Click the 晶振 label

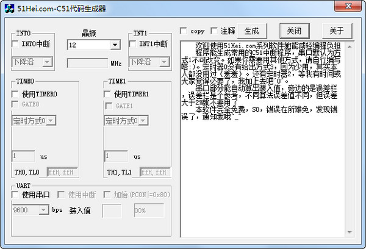(88, 33)
